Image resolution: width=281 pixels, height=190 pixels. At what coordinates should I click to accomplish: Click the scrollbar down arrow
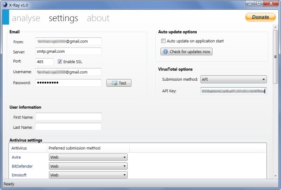(x=275, y=176)
